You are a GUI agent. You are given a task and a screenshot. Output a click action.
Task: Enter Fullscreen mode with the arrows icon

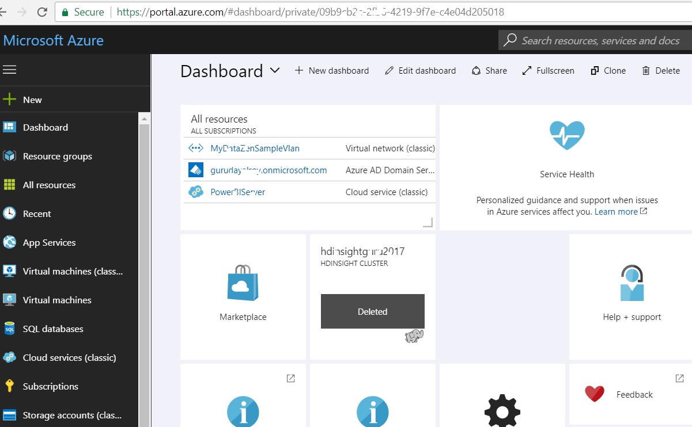[526, 70]
